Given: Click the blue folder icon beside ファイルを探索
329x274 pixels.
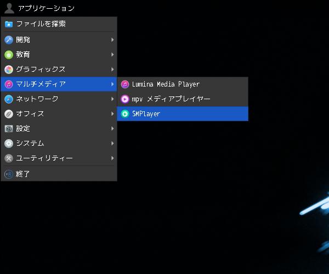Looking at the screenshot, I should [x=9, y=24].
